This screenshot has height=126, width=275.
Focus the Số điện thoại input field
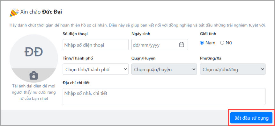96,45
